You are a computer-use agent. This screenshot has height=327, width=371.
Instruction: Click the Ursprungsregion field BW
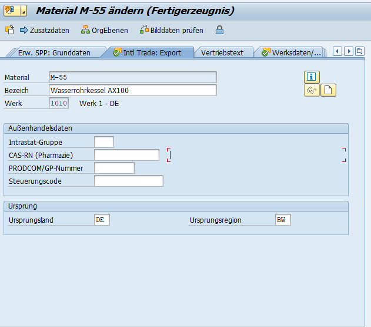283,220
